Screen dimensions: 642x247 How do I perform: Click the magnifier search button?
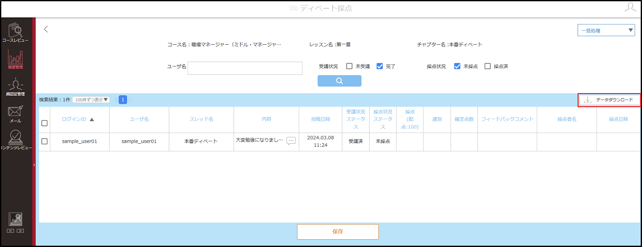pyautogui.click(x=339, y=81)
